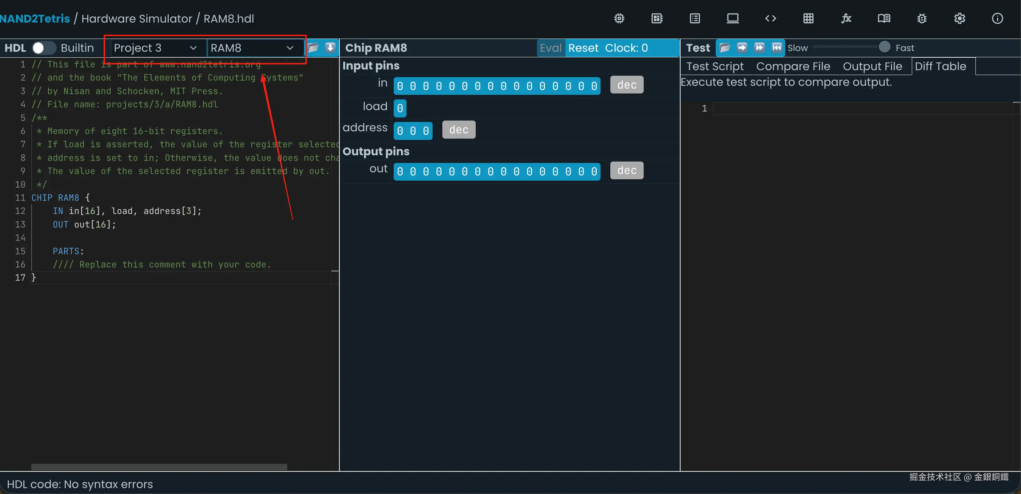The height and width of the screenshot is (494, 1021).
Task: Click the bug report icon
Action: pyautogui.click(x=922, y=19)
